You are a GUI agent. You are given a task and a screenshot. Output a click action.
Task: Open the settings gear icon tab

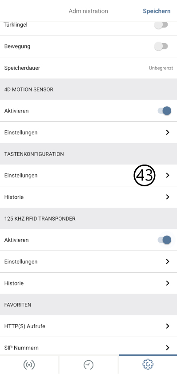[x=148, y=364]
